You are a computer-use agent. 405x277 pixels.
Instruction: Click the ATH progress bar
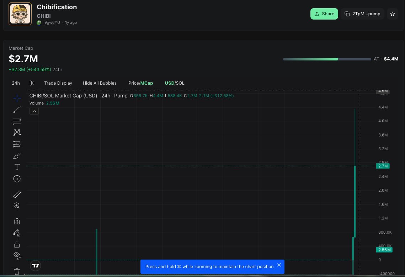(x=327, y=59)
